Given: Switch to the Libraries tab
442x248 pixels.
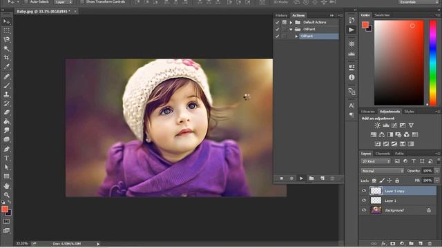Looking at the screenshot, I should (x=368, y=112).
